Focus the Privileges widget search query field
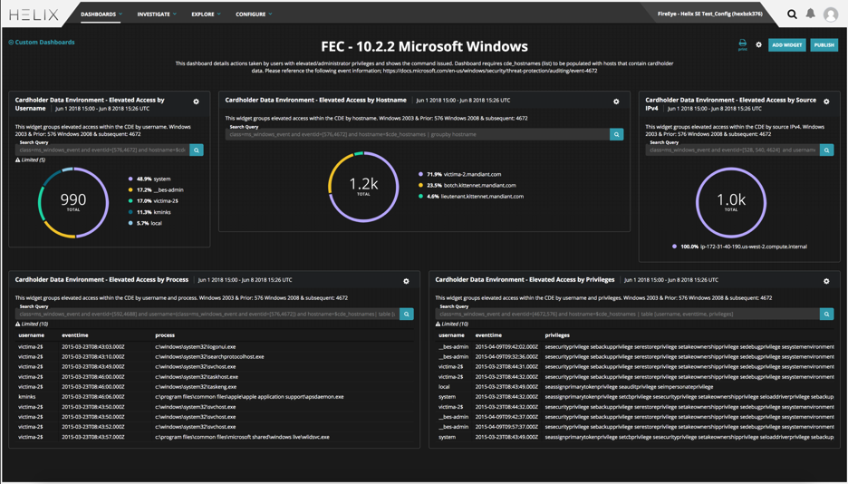 pyautogui.click(x=627, y=314)
